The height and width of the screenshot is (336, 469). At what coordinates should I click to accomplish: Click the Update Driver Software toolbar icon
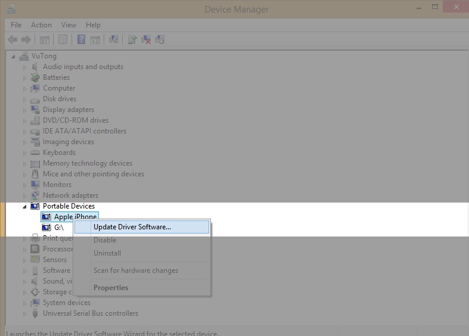[131, 40]
